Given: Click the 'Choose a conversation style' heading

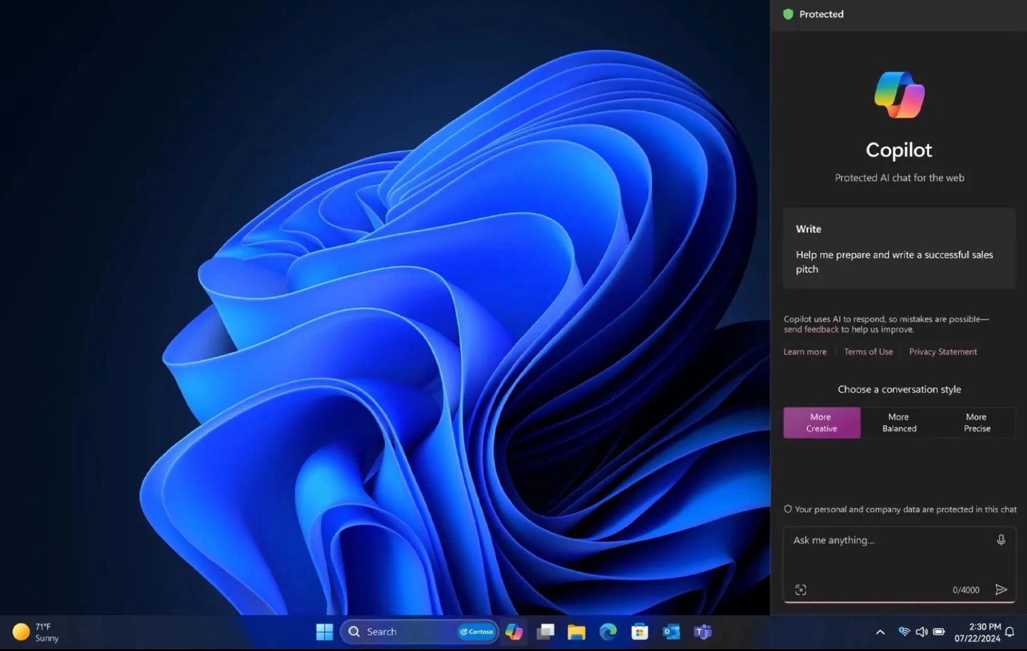Looking at the screenshot, I should pos(899,389).
